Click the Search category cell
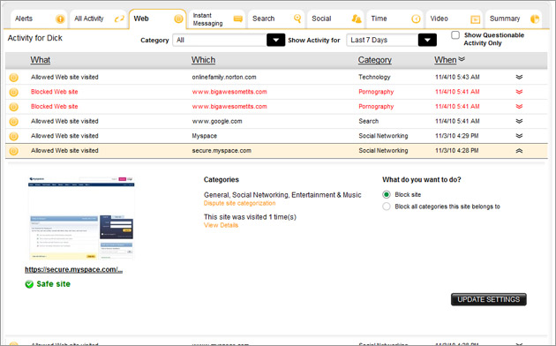Image resolution: width=556 pixels, height=346 pixels. 368,121
